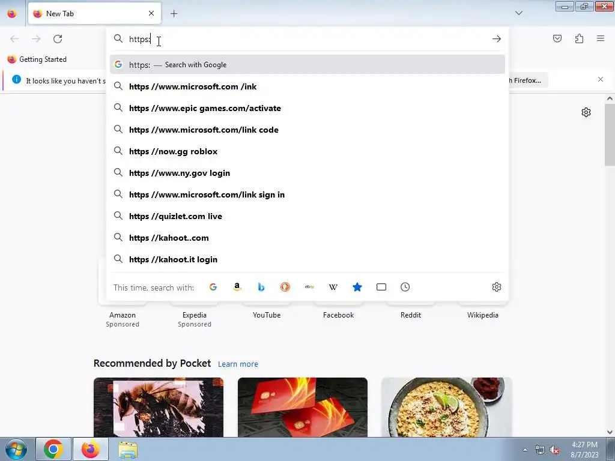Choose suggestion https //quizlet.com live
This screenshot has width=615, height=461.
307,216
